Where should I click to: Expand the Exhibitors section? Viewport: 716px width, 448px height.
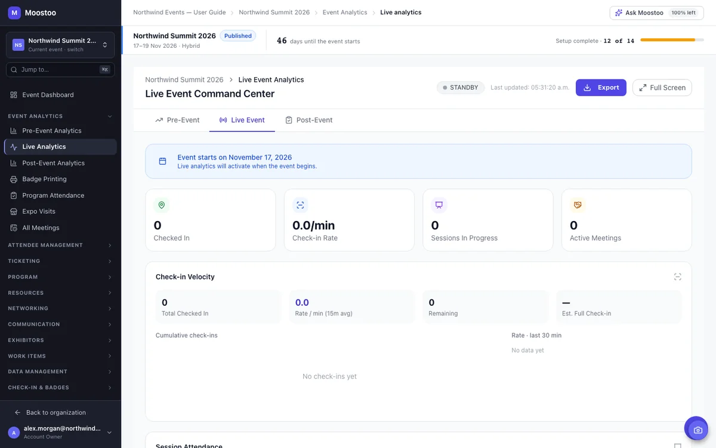pos(60,340)
